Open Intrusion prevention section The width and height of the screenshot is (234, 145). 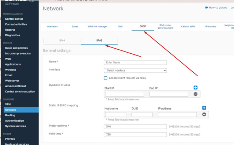tap(18, 53)
